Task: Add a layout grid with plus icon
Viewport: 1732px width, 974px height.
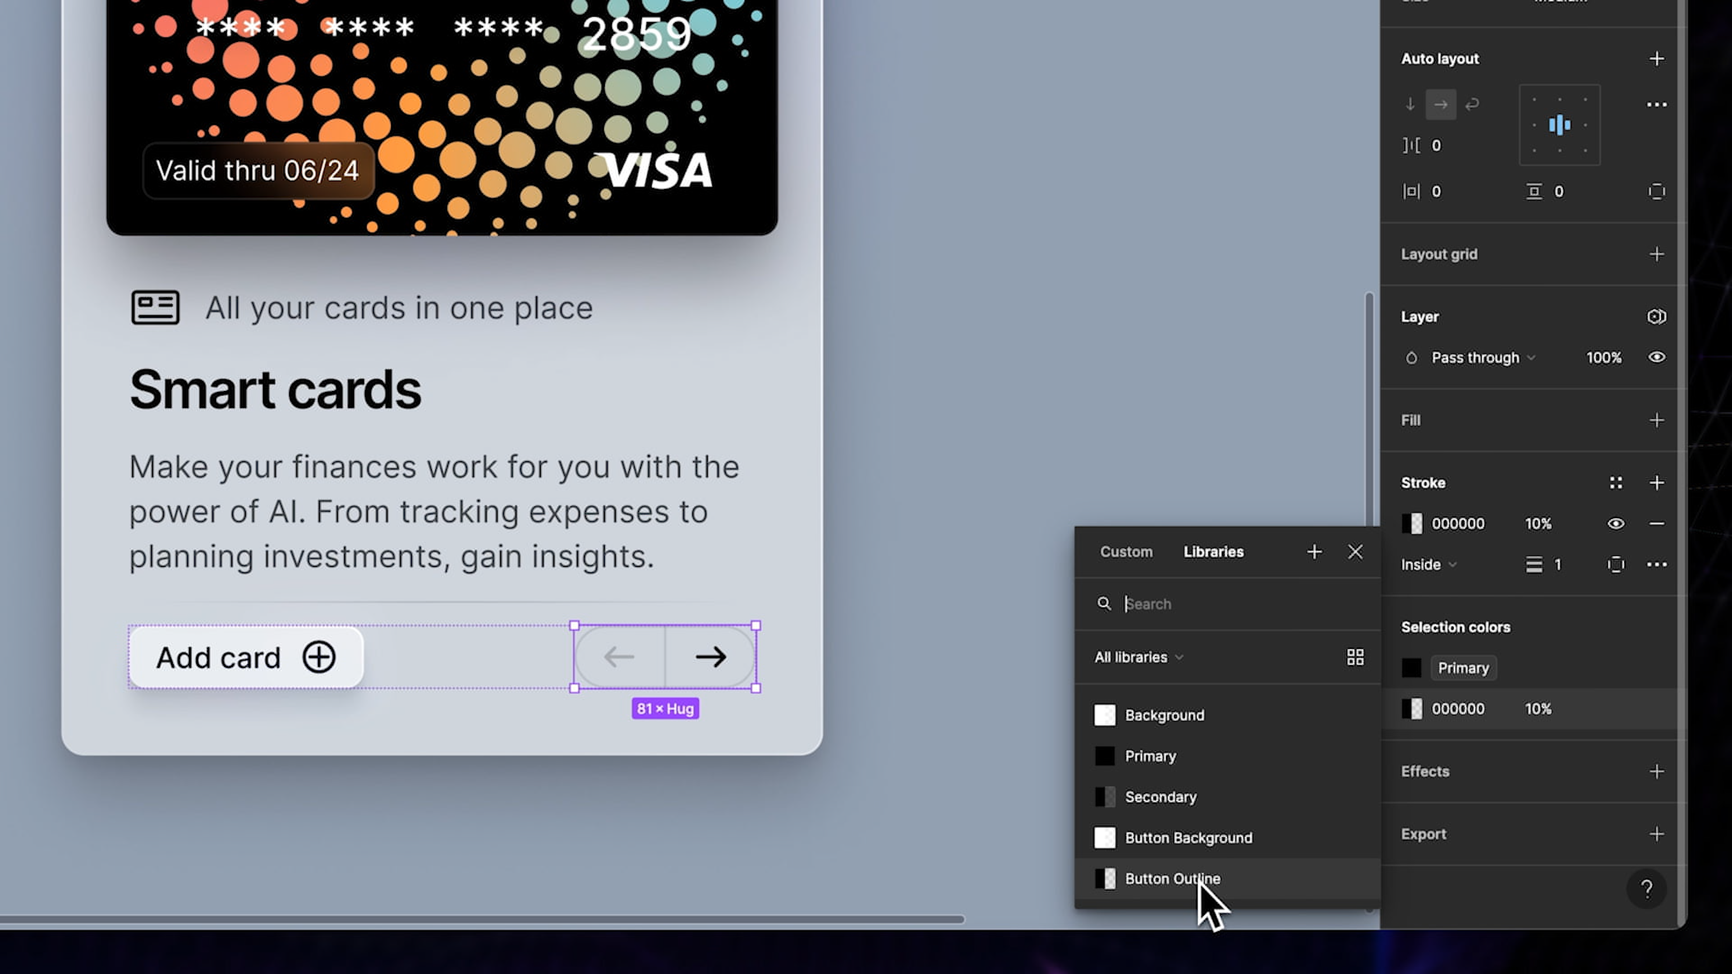Action: (1657, 254)
